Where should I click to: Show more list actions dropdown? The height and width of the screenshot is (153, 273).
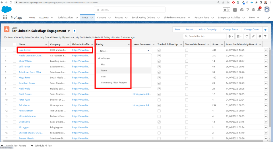point(265,29)
